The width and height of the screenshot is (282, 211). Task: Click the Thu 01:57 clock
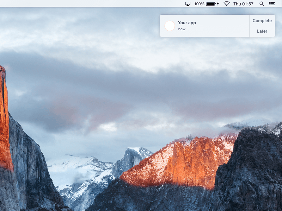click(243, 4)
